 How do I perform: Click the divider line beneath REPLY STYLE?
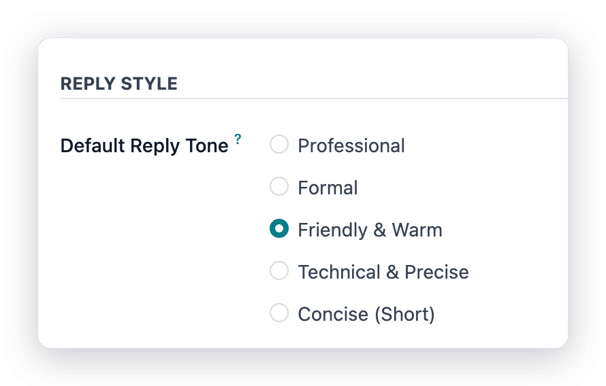[x=314, y=99]
